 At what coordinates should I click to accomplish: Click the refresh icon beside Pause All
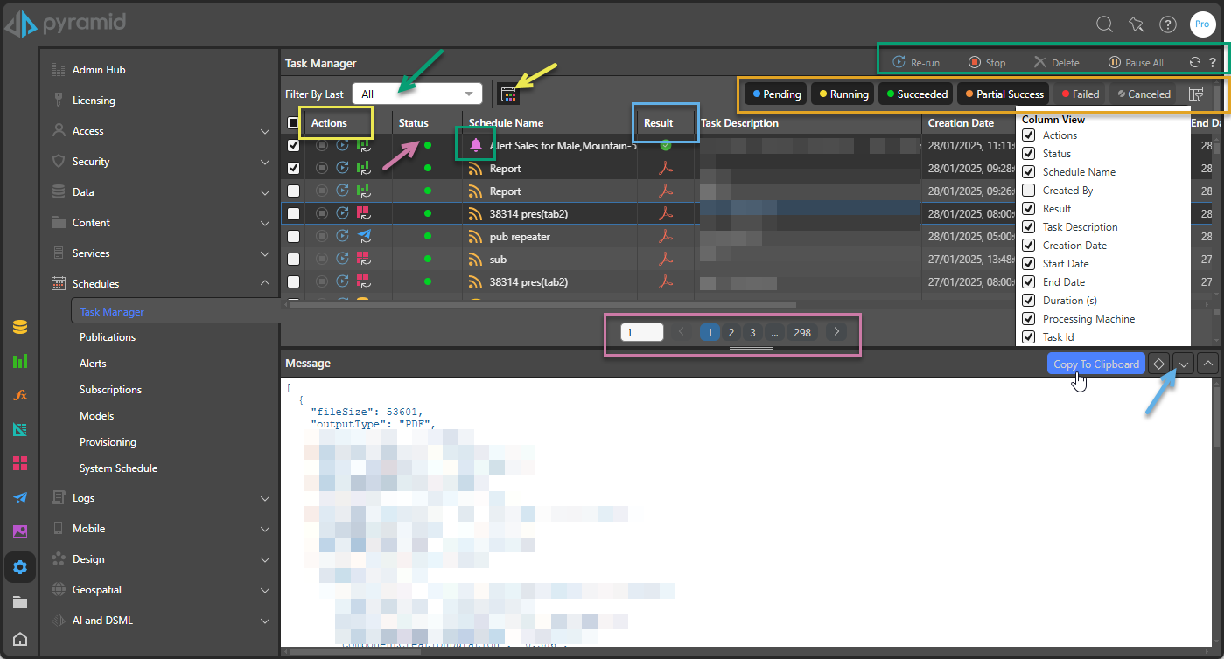1195,63
